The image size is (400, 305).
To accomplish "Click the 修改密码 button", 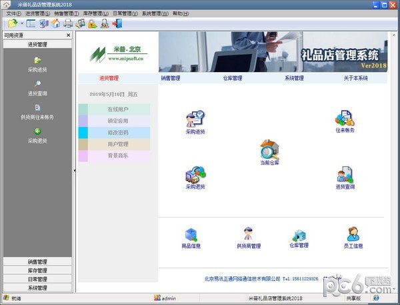I will pyautogui.click(x=114, y=133).
